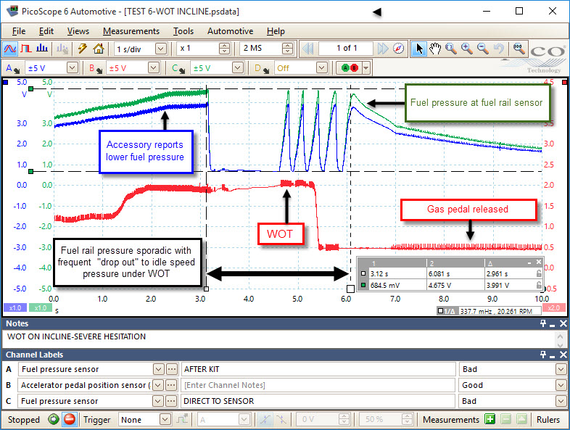Screen dimensions: 570x430
Task: Toggle the 1/Δ frequency legend checkbox
Action: 440,312
